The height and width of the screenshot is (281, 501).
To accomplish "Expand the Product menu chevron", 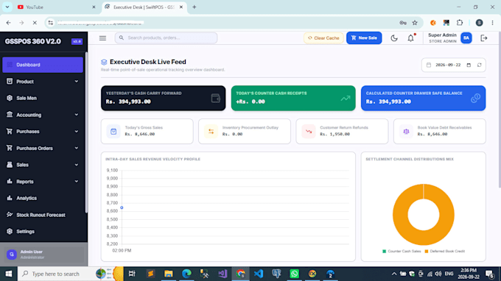I will tap(77, 82).
